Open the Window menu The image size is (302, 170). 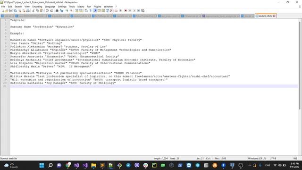coord(108,7)
